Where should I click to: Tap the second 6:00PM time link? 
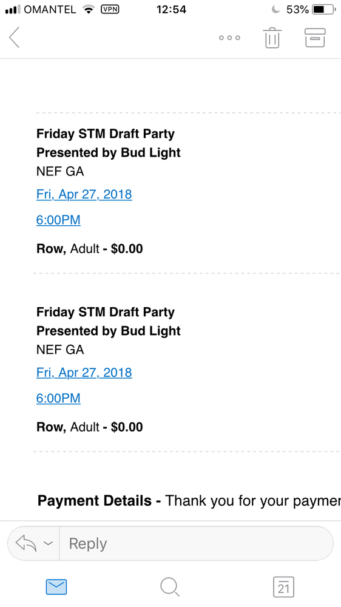click(58, 398)
